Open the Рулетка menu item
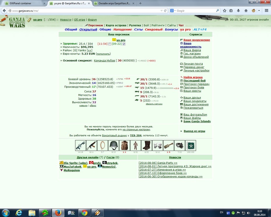The height and width of the screenshot is (217, 271). point(135,25)
